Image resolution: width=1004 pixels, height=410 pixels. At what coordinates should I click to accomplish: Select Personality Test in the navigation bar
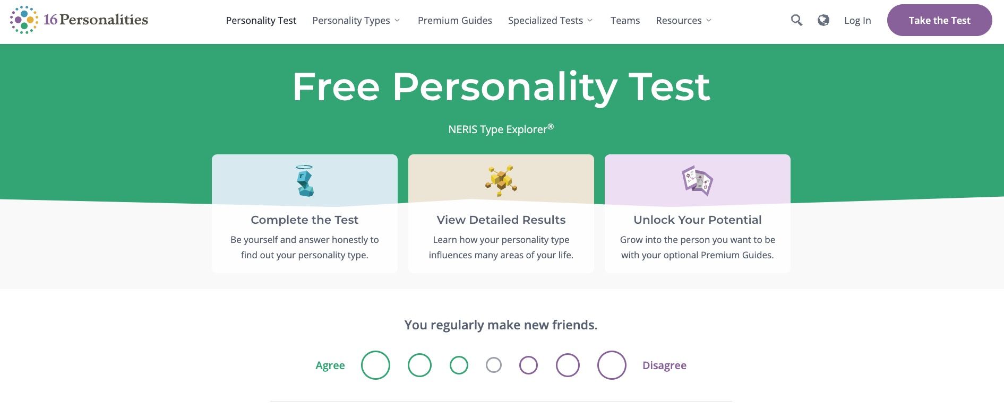pyautogui.click(x=261, y=20)
